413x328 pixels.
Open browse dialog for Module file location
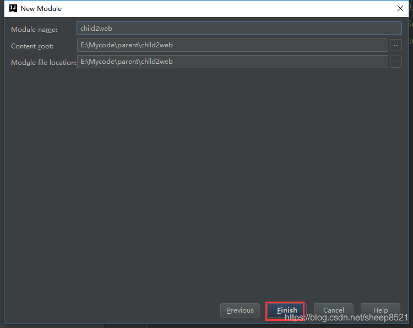(395, 62)
